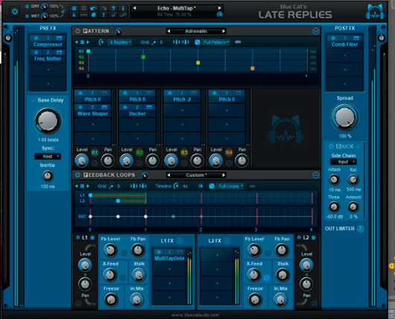
Task: Toggle the DRY signal power switch
Action: (28, 6)
